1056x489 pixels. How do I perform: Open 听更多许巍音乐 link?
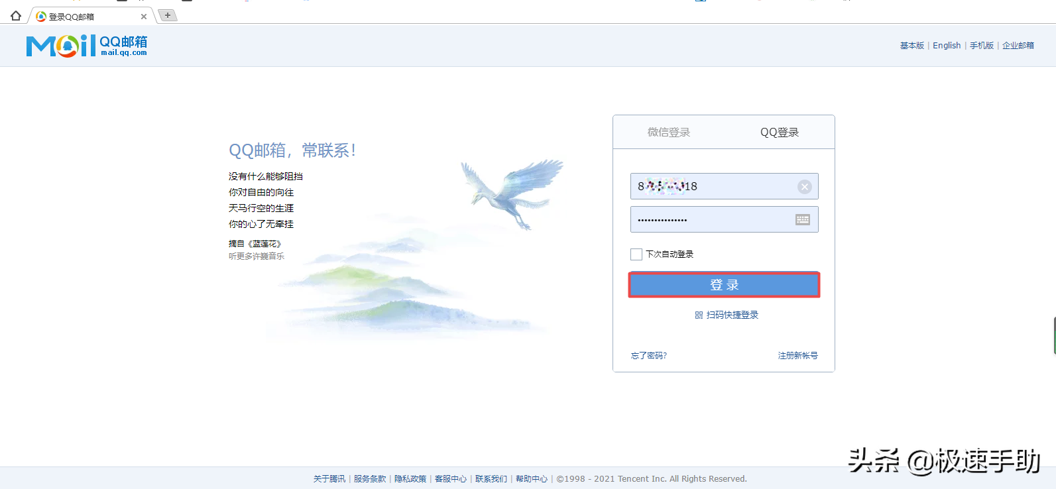[256, 256]
